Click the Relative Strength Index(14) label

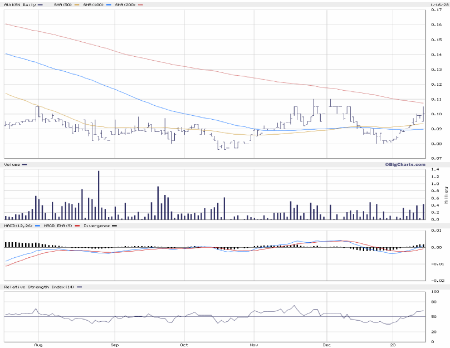38,287
